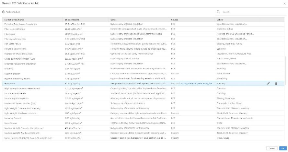Click the Source column header
This screenshot has height=152, width=288.
[175, 20]
